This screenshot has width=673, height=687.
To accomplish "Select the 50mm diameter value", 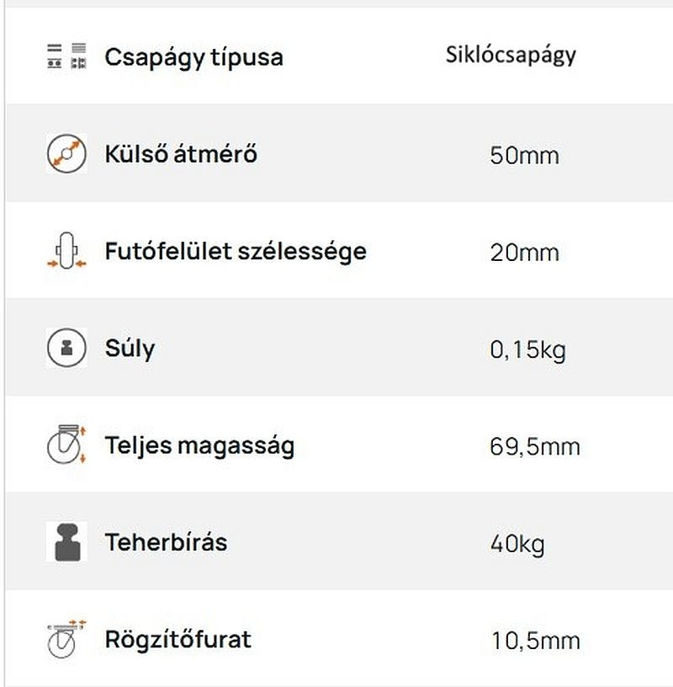I will pos(525,156).
